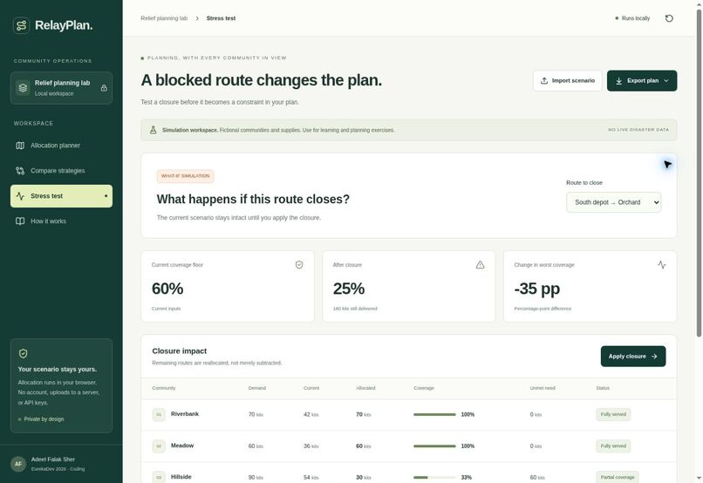703x483 pixels.
Task: Click the Compare strategies icon
Action: click(20, 171)
